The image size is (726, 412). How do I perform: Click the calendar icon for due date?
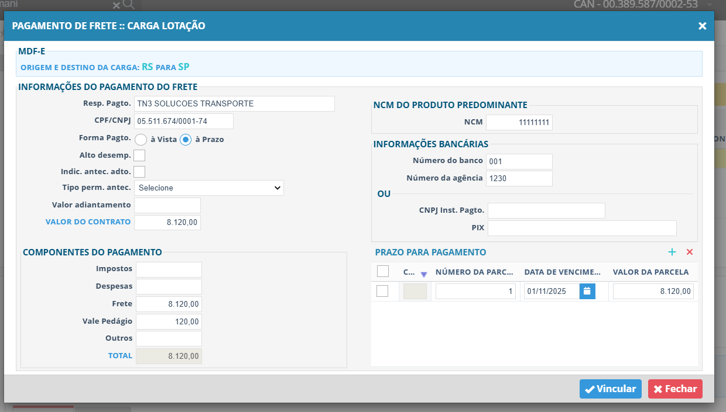(587, 291)
